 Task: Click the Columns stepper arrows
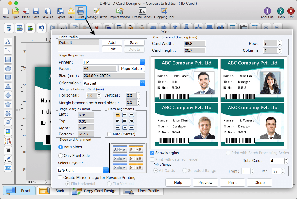point(280,50)
